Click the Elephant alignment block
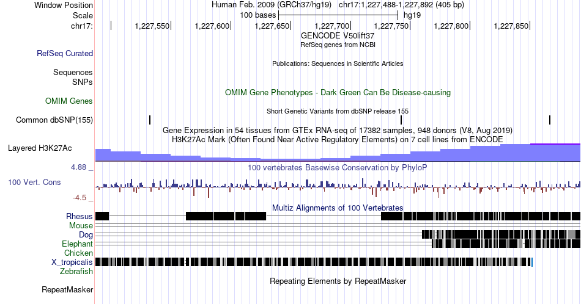The width and height of the screenshot is (581, 304). (506, 244)
